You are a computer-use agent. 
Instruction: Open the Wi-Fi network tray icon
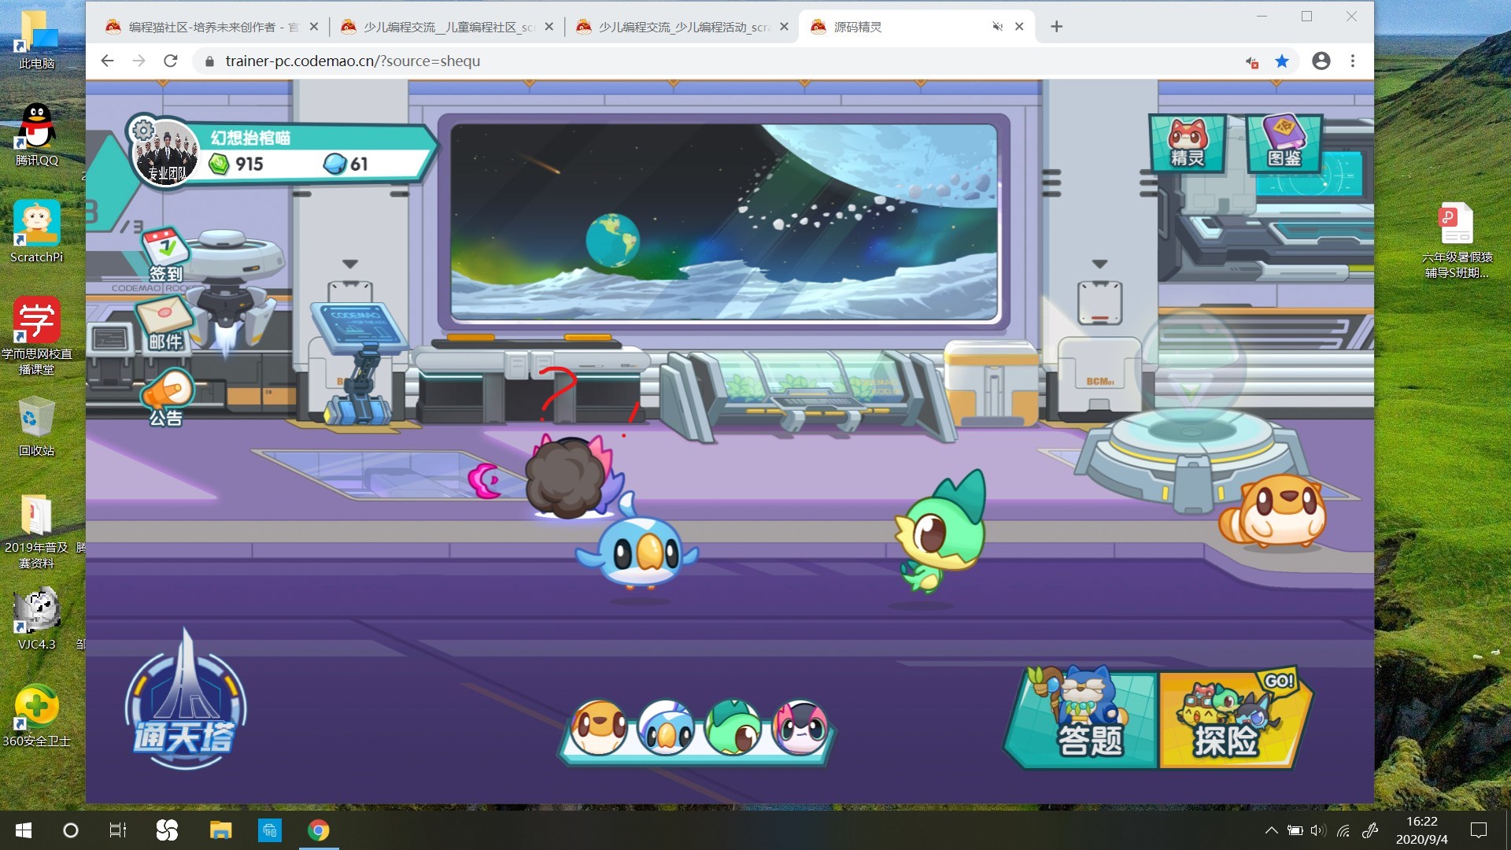[x=1343, y=830]
